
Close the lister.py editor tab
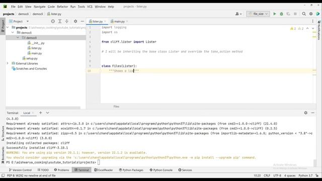105,21
